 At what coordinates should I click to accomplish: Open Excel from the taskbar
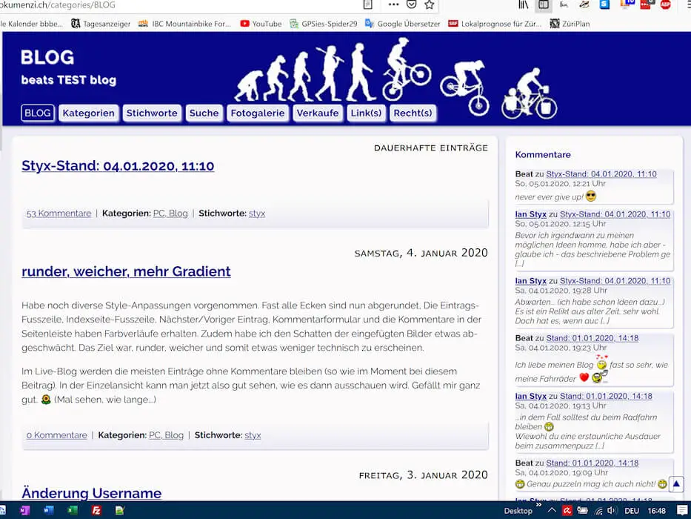click(x=73, y=510)
